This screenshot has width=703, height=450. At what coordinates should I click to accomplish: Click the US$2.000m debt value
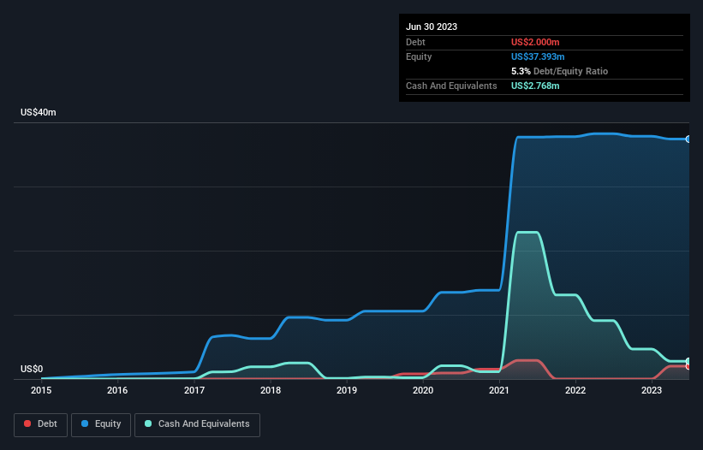pos(535,42)
